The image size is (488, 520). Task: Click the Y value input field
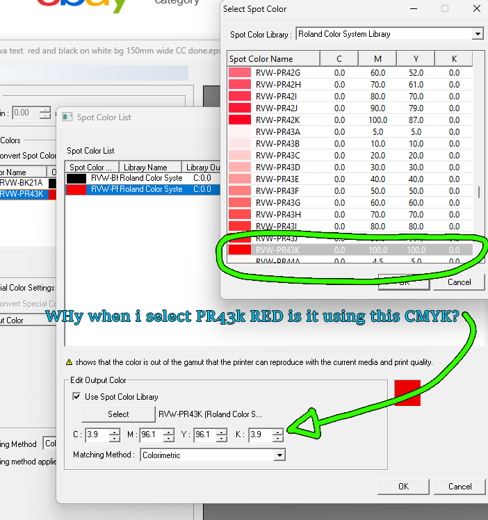[205, 434]
